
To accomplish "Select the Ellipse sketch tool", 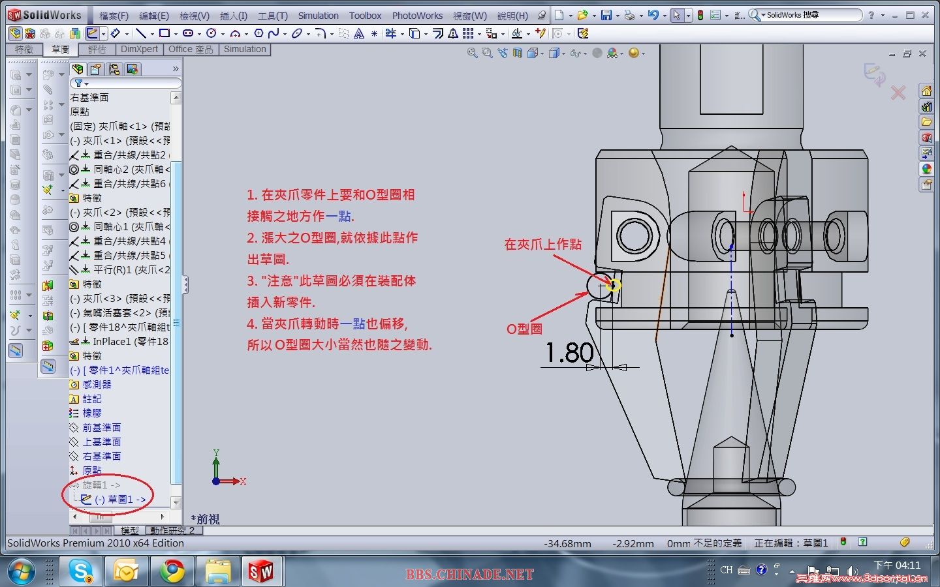I will tap(297, 33).
